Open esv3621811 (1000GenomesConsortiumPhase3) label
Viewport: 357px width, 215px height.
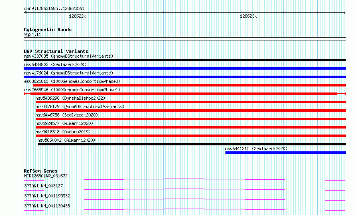point(72,81)
